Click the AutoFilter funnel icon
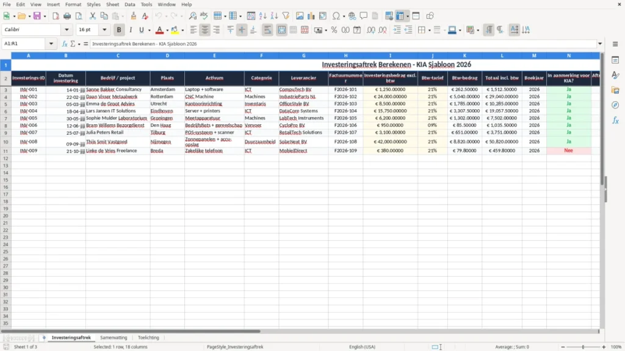Viewport: 625px width, 351px height. coord(286,16)
